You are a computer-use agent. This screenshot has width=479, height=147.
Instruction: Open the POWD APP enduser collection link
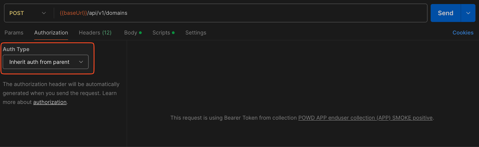[365, 118]
